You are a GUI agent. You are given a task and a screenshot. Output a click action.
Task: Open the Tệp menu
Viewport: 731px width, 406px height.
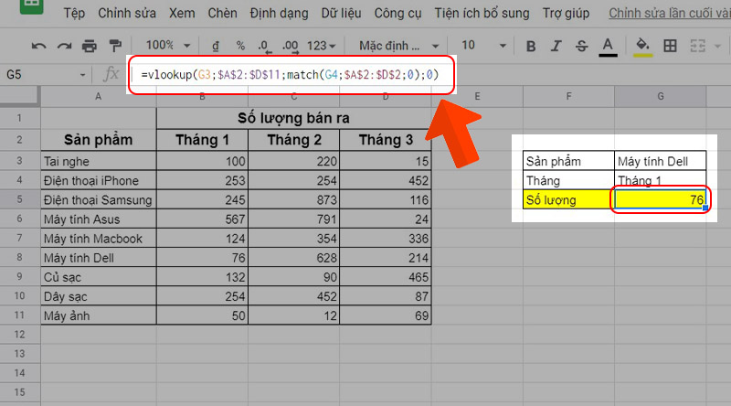coord(74,13)
